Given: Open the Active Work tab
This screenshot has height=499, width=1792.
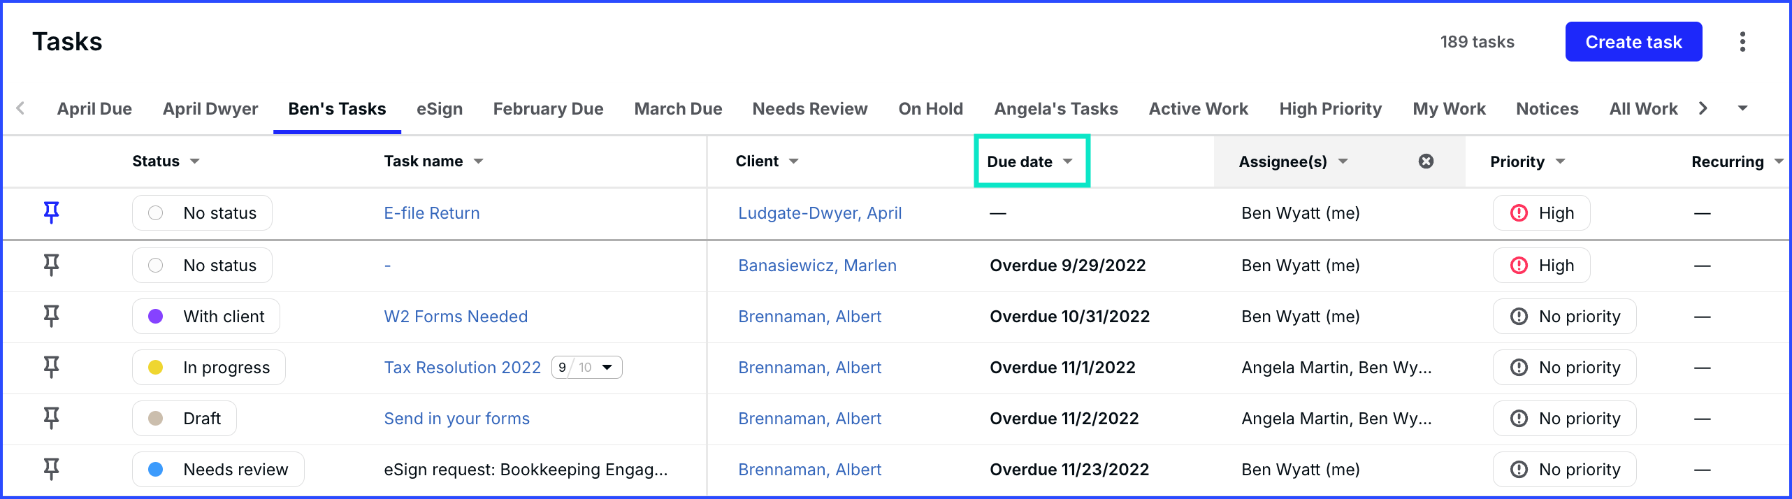Looking at the screenshot, I should point(1198,108).
